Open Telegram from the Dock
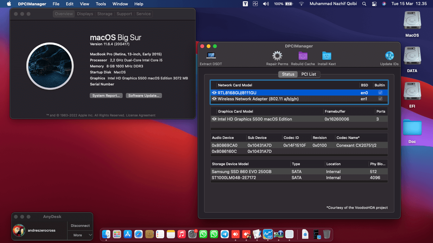This screenshot has width=433, height=243. click(225, 234)
